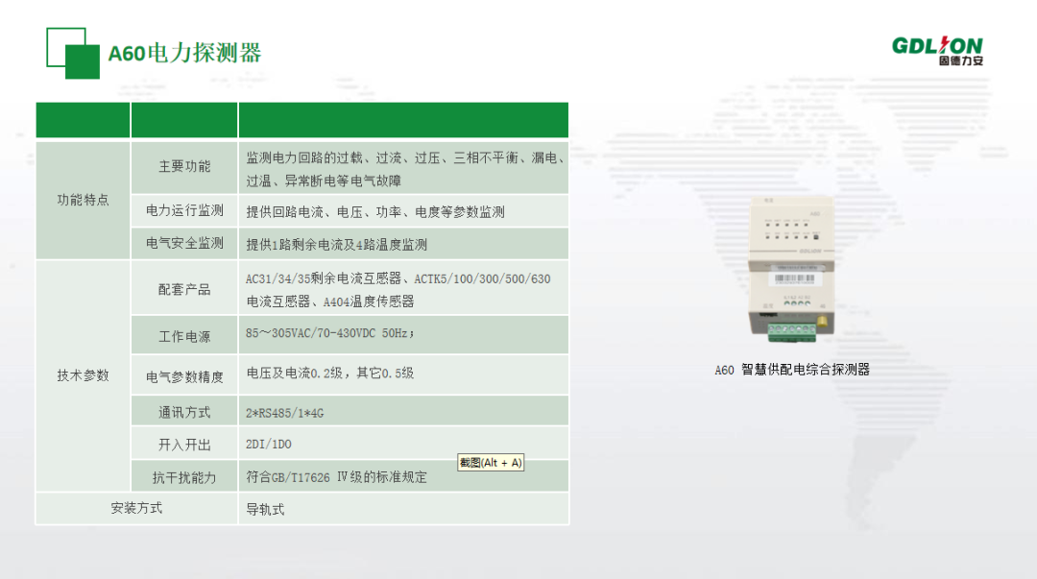Screen dimensions: 1037x579
Task: Select the 抗干扰能力 cell
Action: (x=184, y=477)
